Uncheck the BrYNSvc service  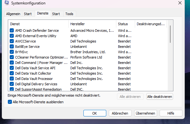point(12,52)
